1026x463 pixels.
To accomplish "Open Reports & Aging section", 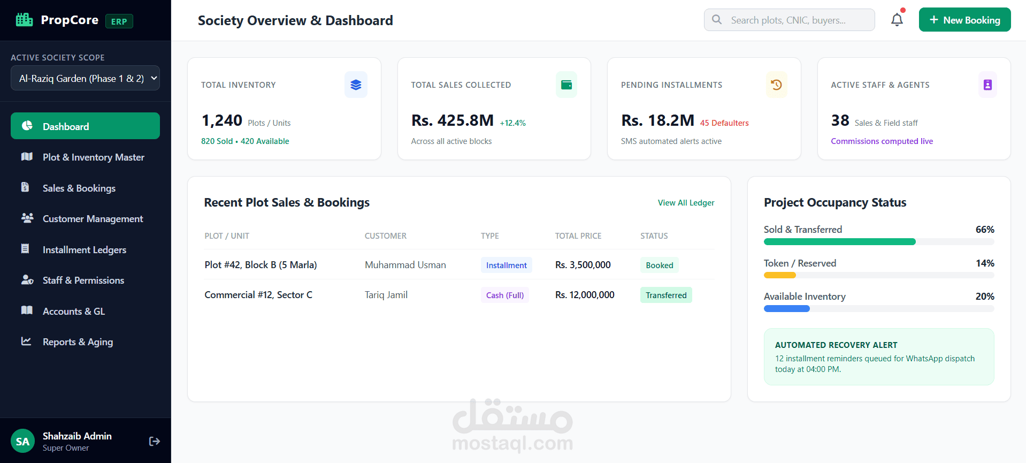I will tap(85, 341).
